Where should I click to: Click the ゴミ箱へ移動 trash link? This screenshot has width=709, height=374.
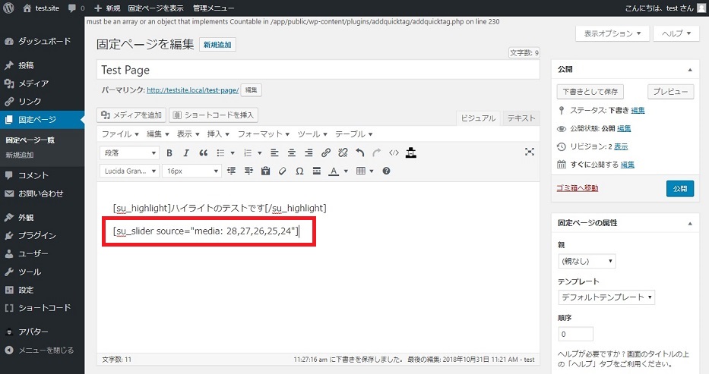point(578,188)
